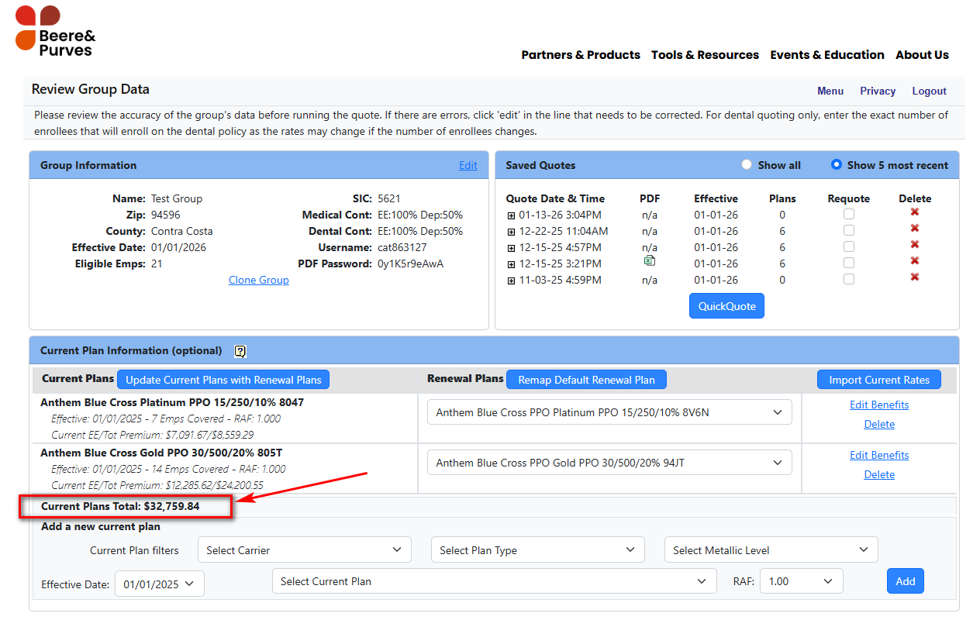Screen dimensions: 980x620
Task: Open the Gold PPO 94JT renewal plan dropdown
Action: click(609, 463)
